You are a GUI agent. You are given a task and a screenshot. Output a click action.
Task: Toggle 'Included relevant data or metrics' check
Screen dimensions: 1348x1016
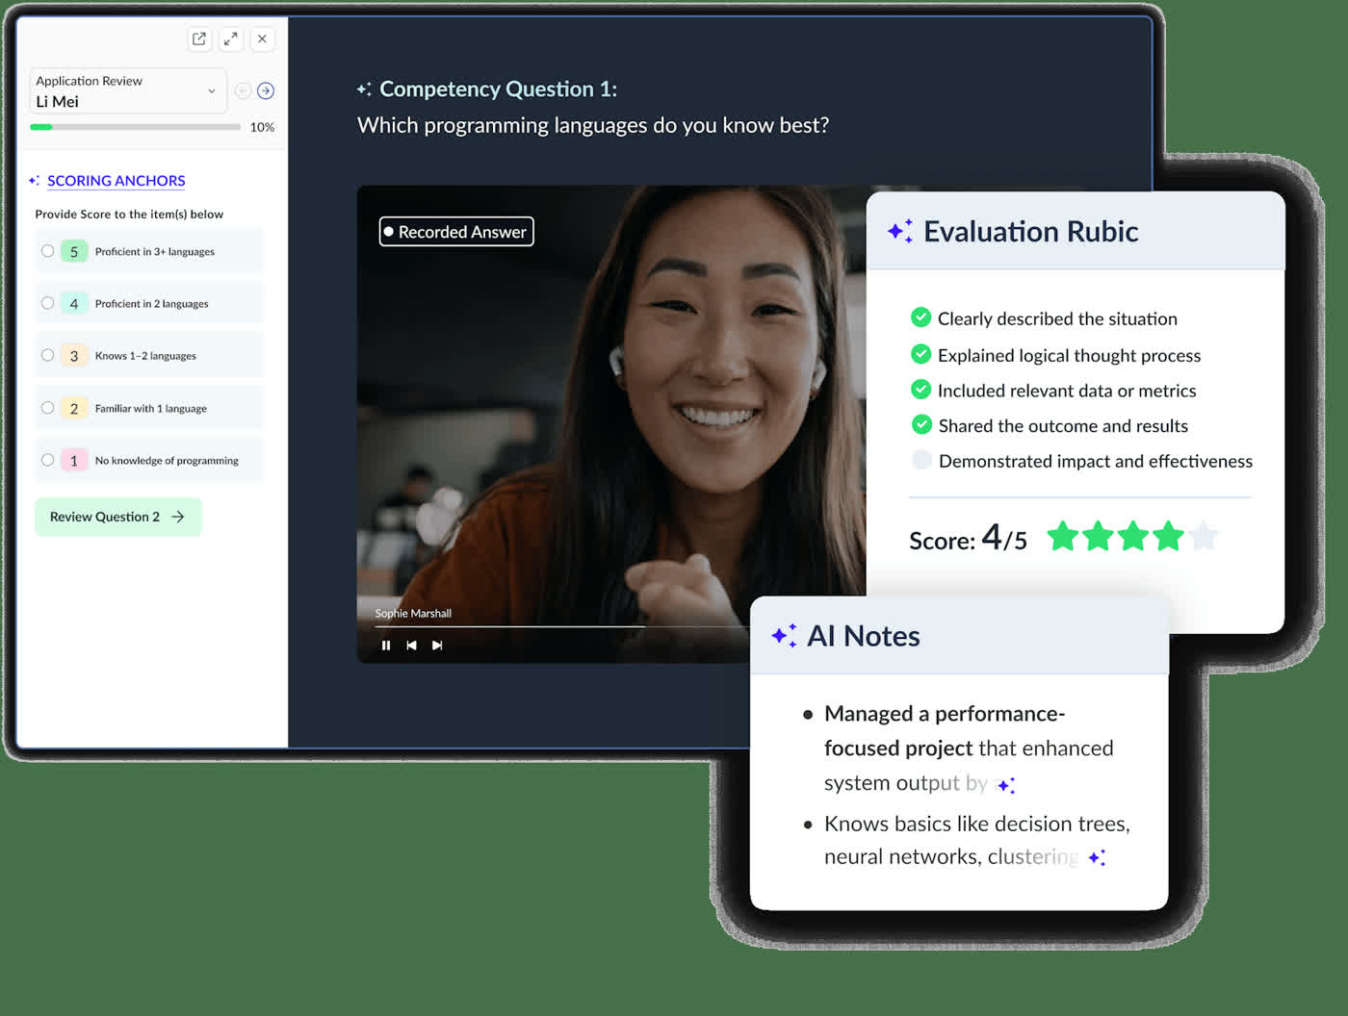(921, 390)
